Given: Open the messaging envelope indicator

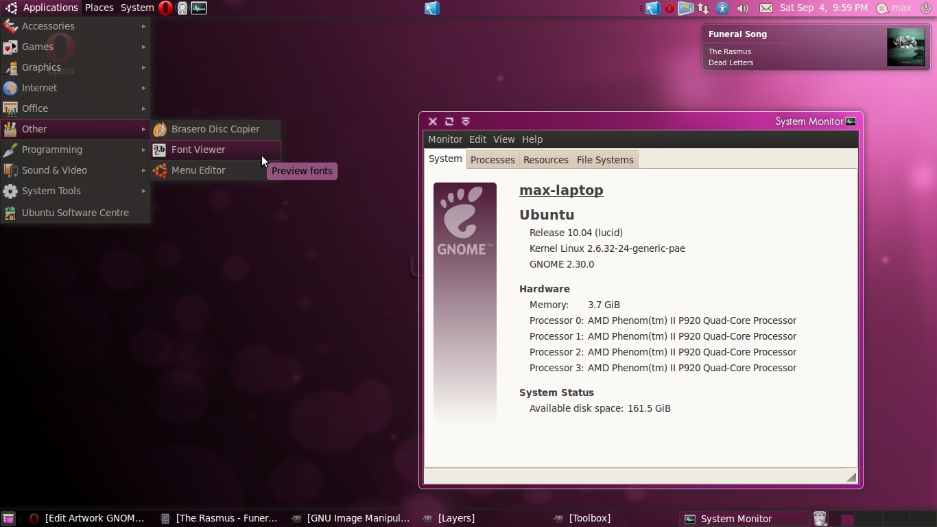Looking at the screenshot, I should coord(766,8).
